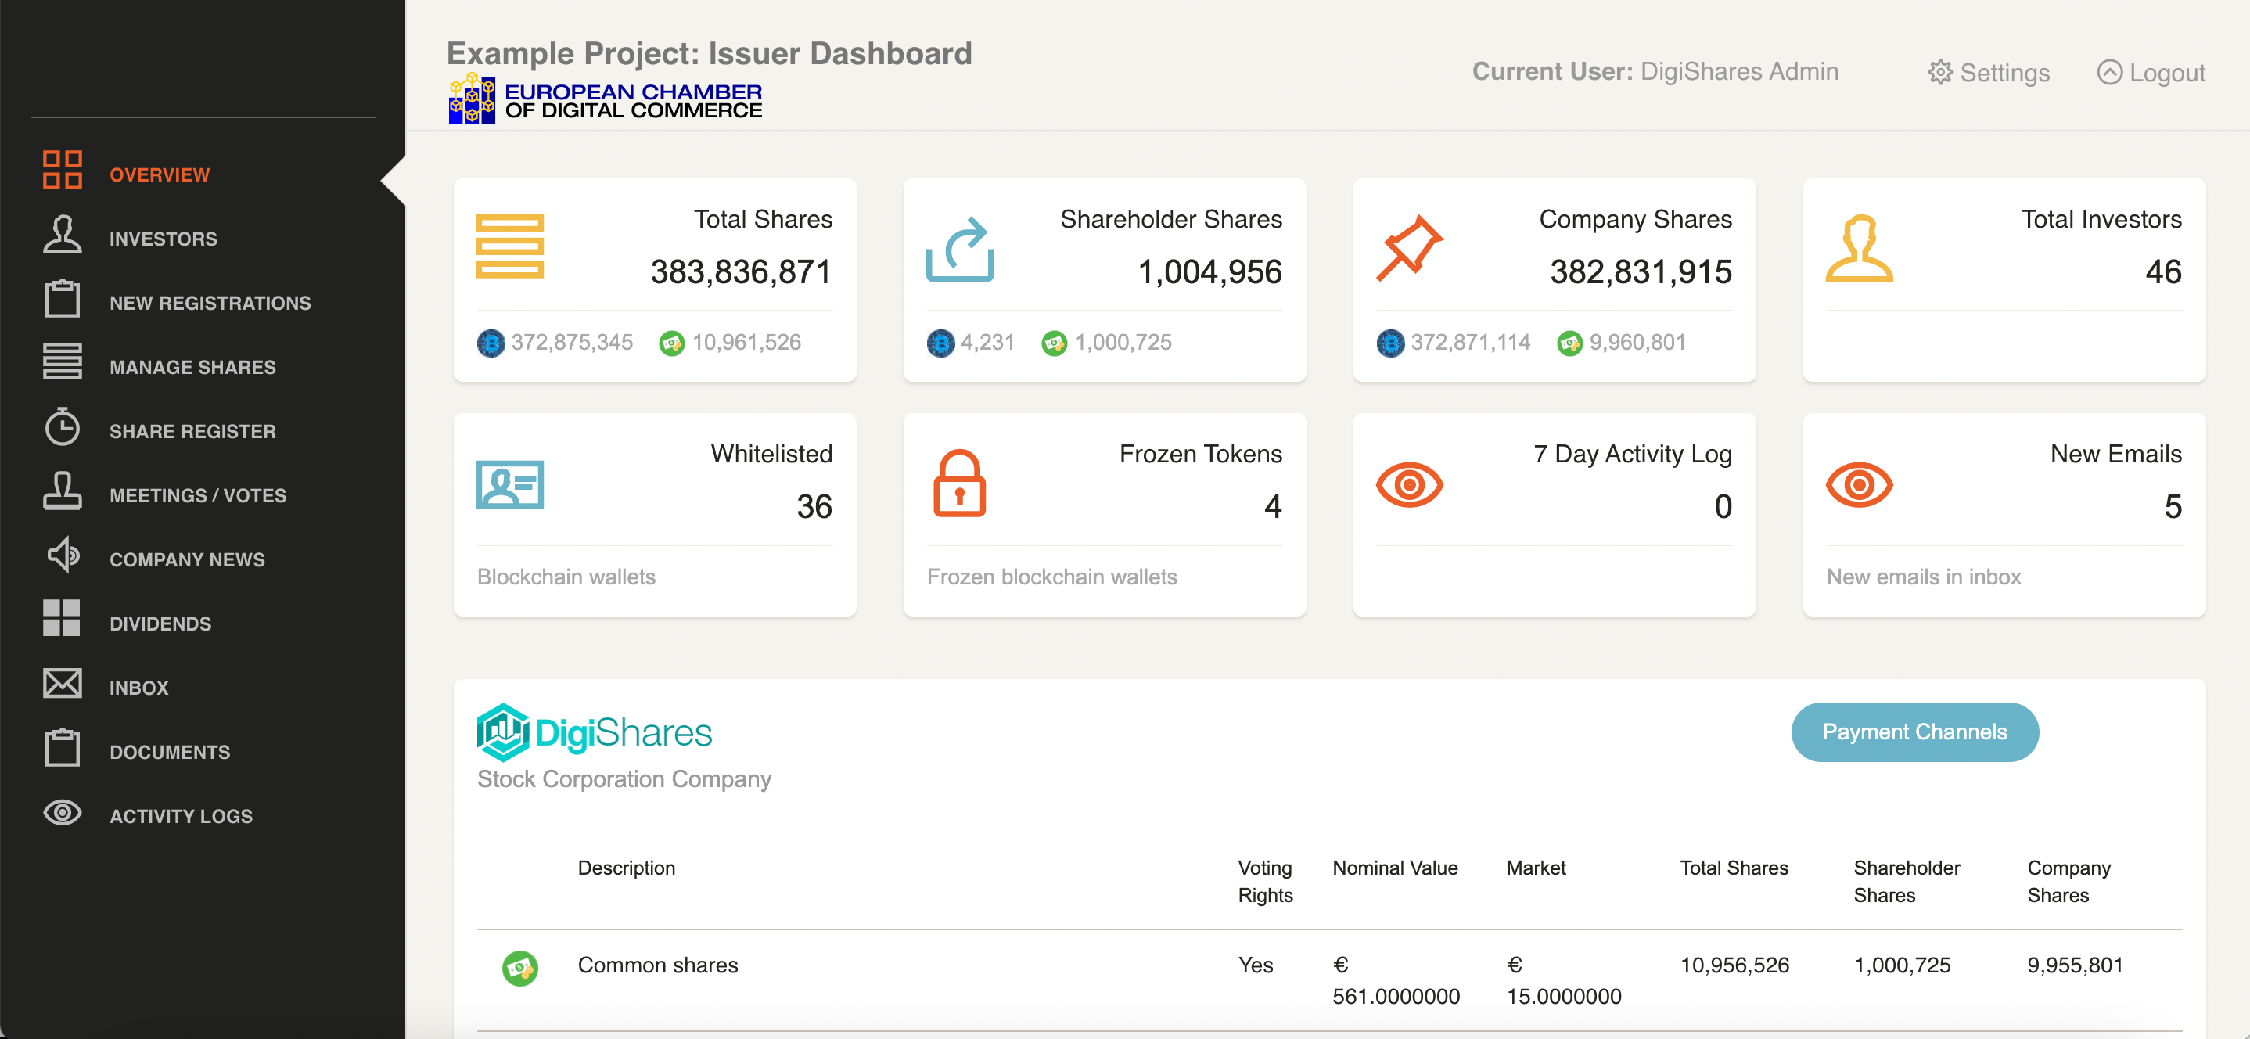Click the Frozen Tokens count 4
Image resolution: width=2250 pixels, height=1039 pixels.
point(1273,507)
